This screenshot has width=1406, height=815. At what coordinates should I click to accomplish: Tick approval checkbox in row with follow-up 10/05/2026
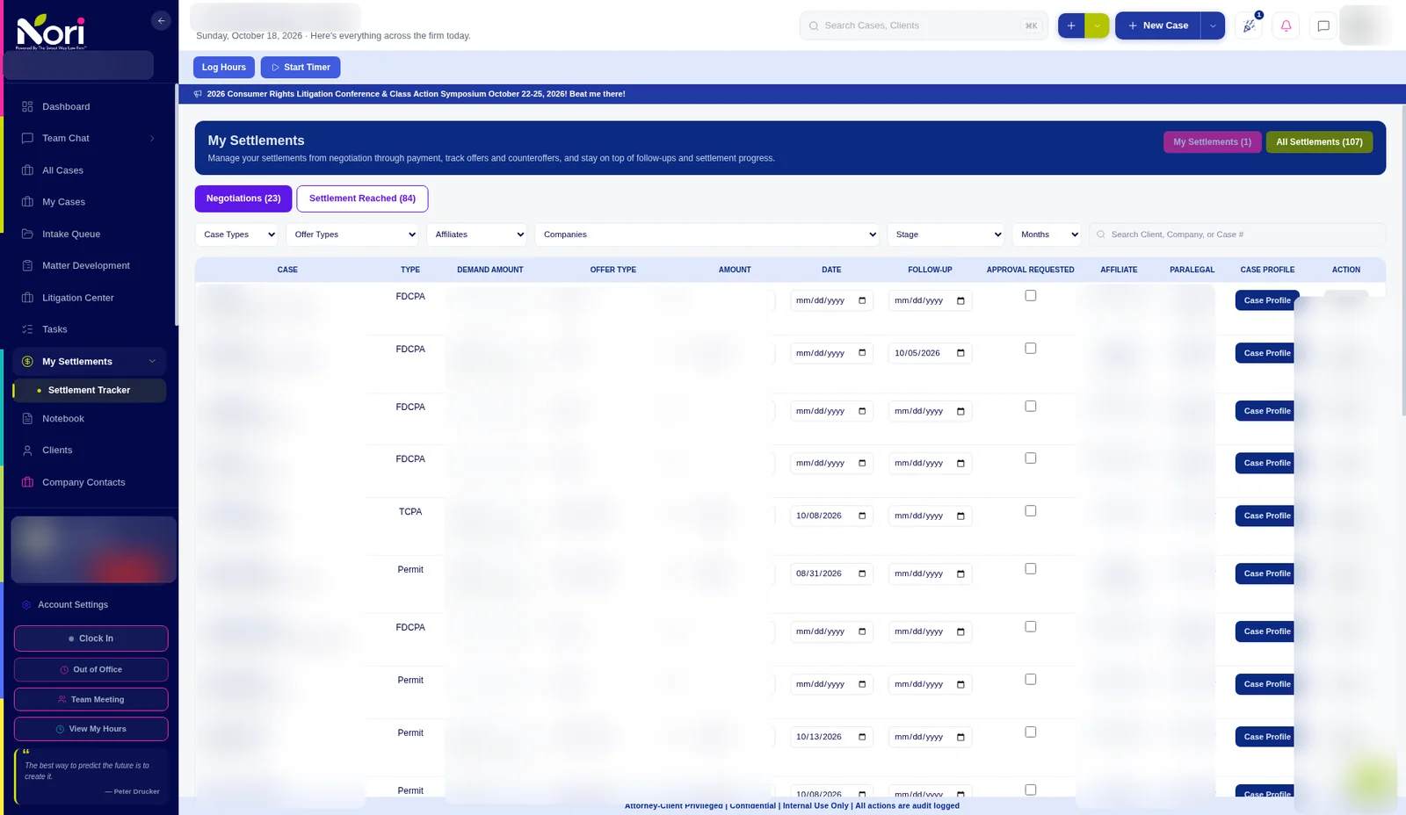(x=1031, y=349)
